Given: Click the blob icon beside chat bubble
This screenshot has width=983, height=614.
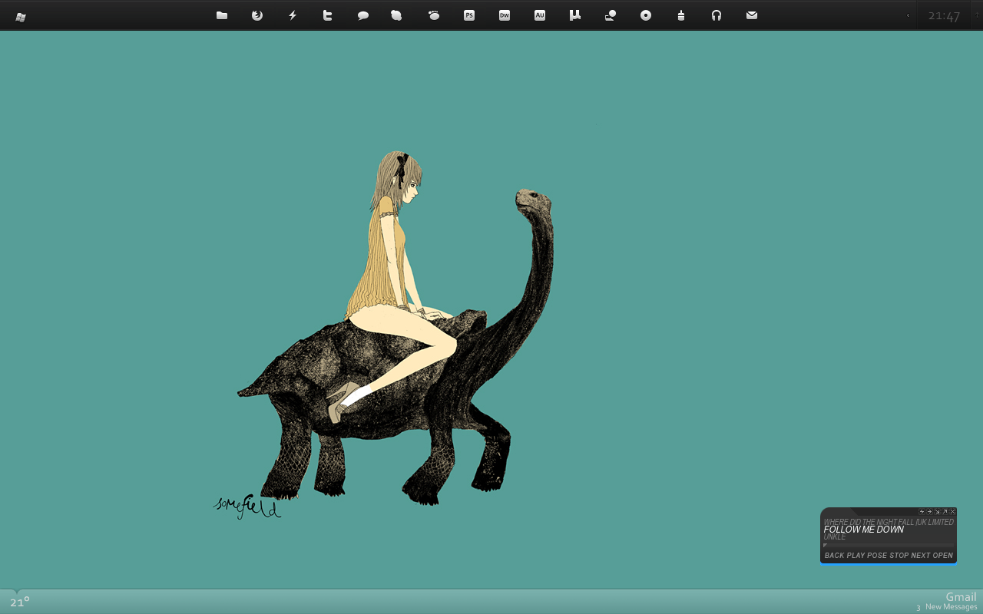Looking at the screenshot, I should 396,15.
